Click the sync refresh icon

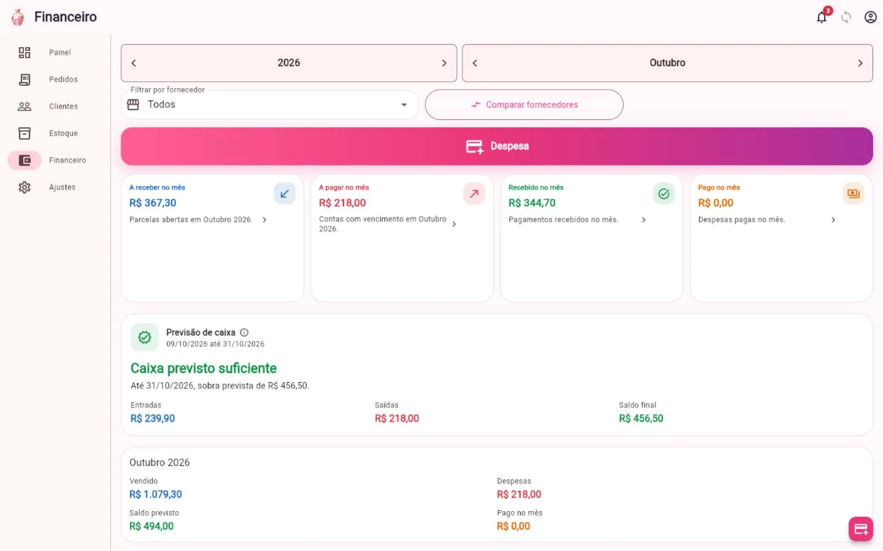click(x=846, y=17)
